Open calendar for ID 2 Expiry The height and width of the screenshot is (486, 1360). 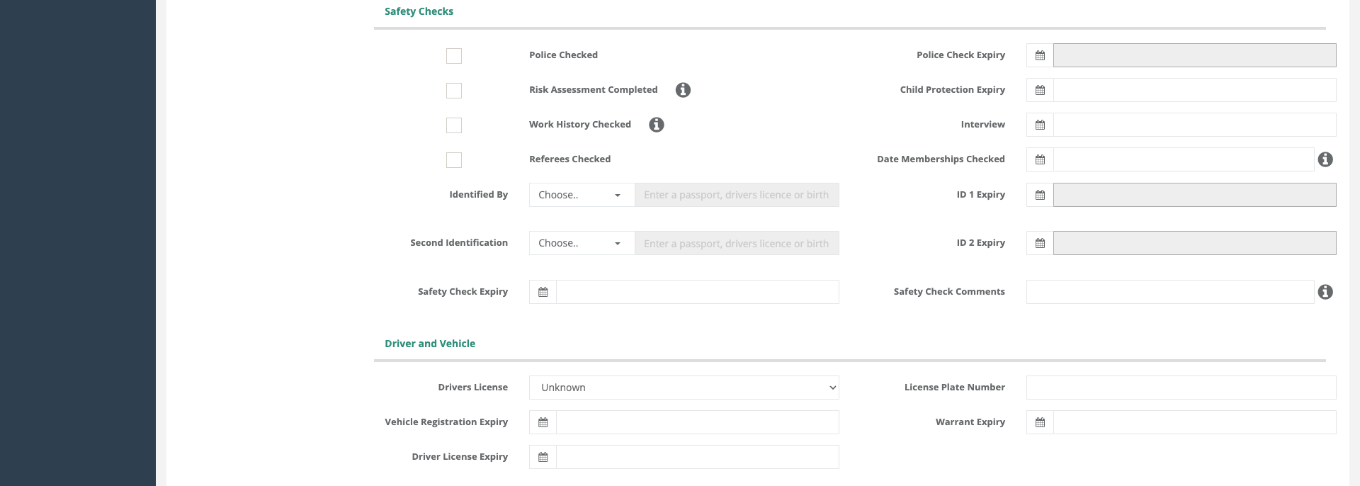point(1040,243)
